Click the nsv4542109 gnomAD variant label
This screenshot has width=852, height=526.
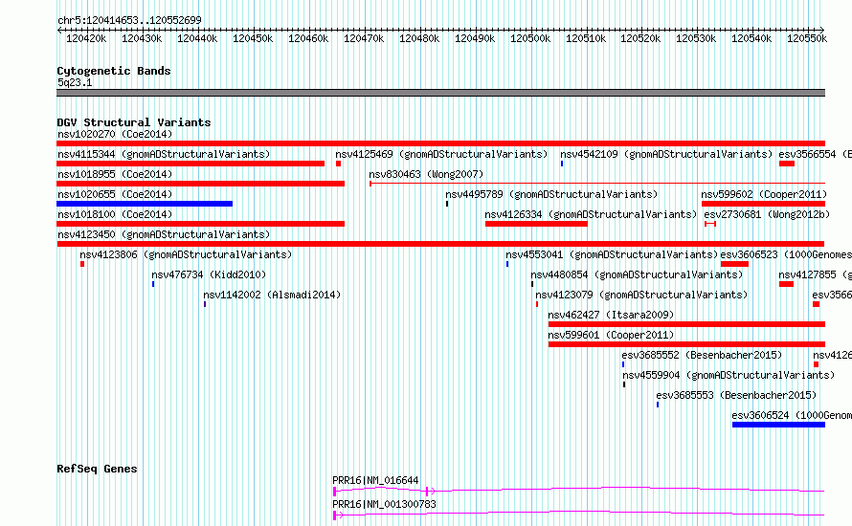click(x=666, y=154)
